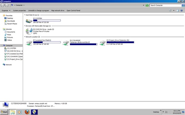The image size is (185, 115).
Task: Click the Back navigation arrow
Action: tap(2, 5)
